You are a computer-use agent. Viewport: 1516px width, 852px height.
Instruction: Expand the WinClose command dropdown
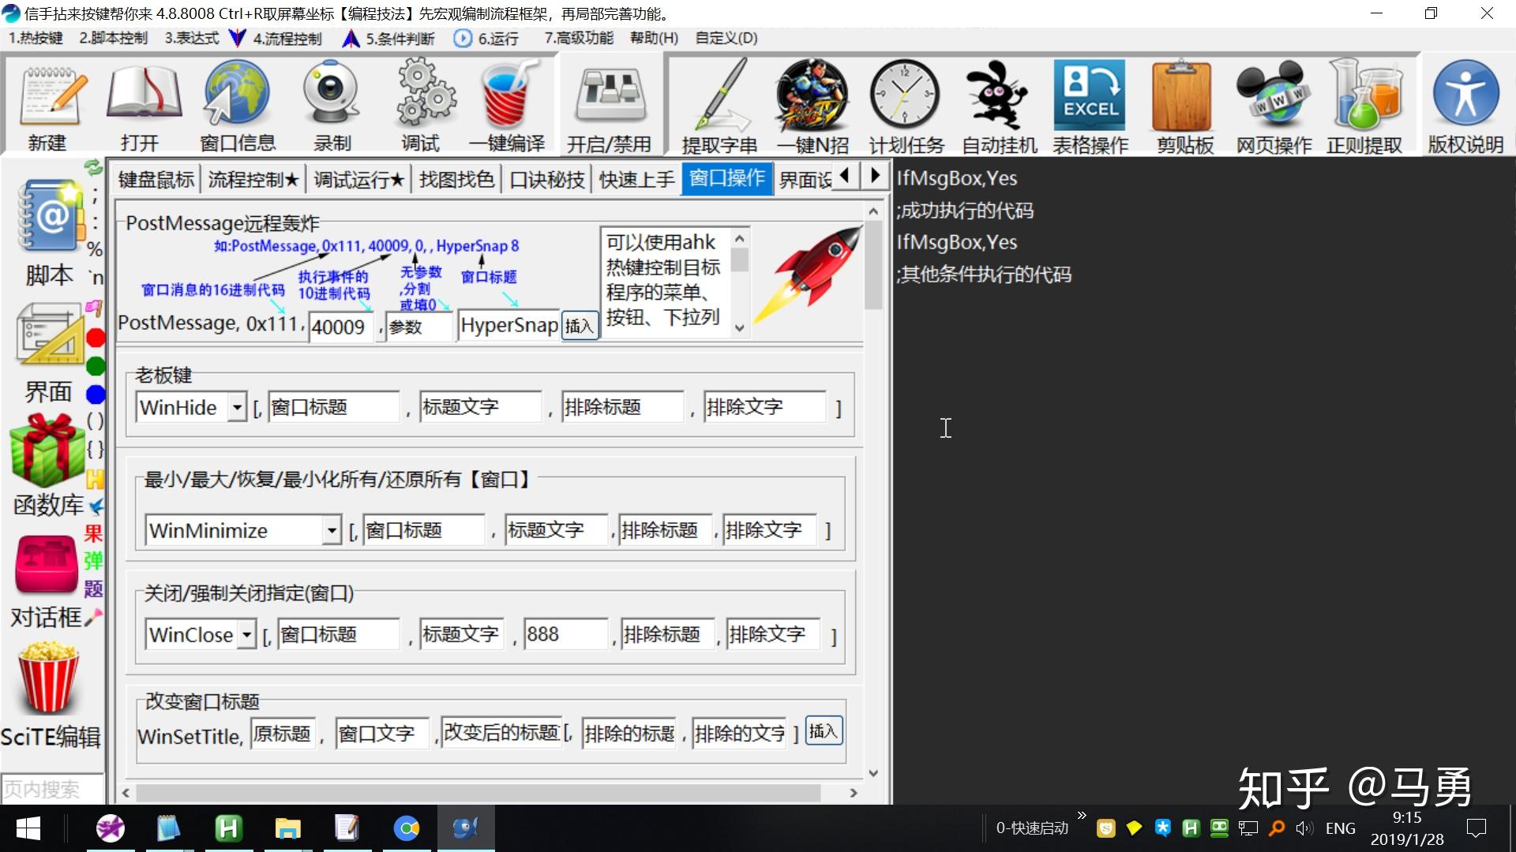pos(246,634)
